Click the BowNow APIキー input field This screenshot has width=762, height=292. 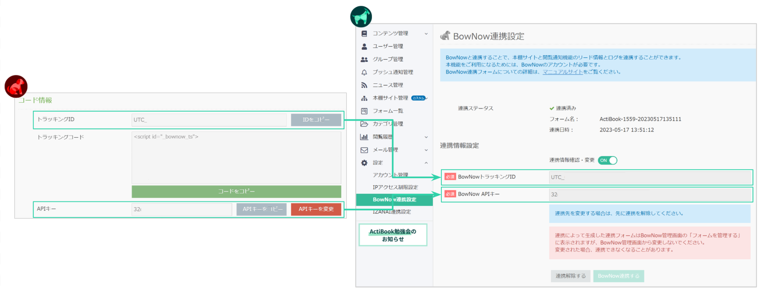(x=650, y=194)
